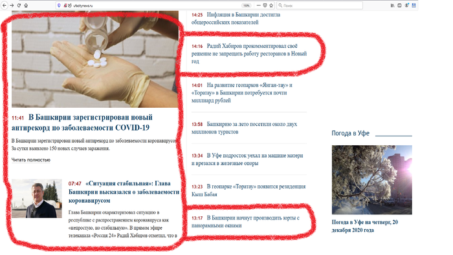Viewport: 453px width, 255px height.
Task: Save page to Pocket
Action: pos(265,5)
